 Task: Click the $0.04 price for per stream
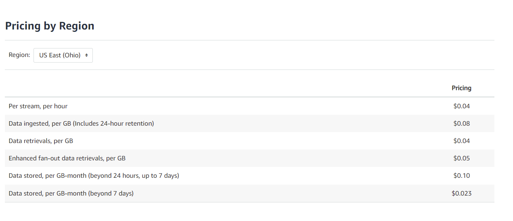461,106
